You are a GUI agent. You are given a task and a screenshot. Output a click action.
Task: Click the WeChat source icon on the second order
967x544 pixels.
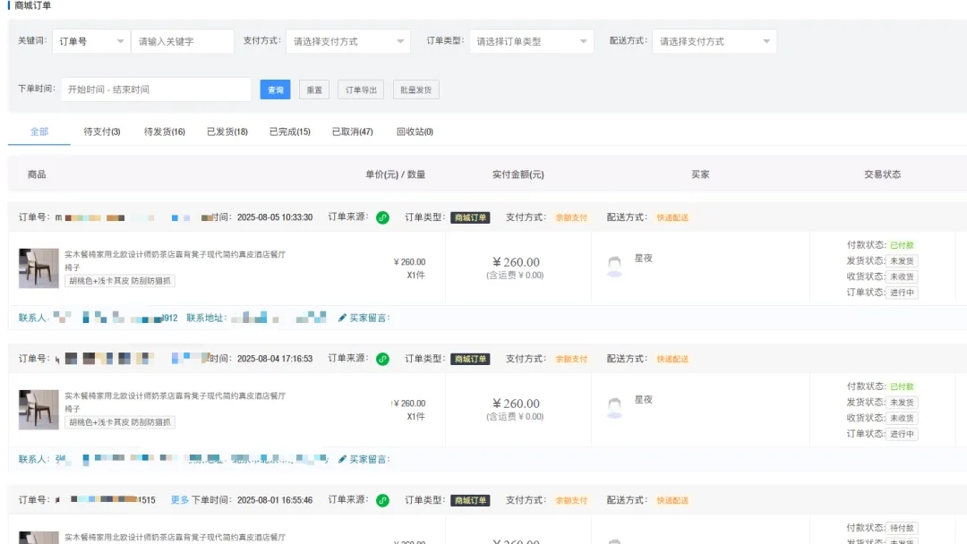click(383, 359)
